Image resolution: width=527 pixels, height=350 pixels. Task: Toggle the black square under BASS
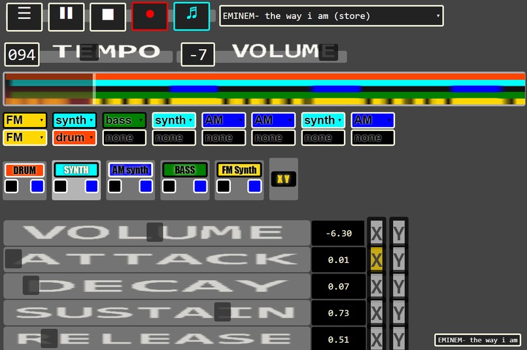click(169, 186)
